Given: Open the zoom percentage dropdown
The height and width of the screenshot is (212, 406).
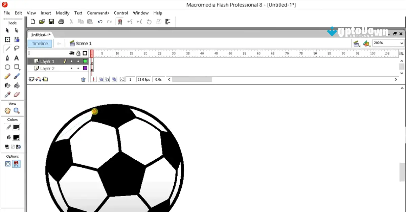Looking at the screenshot, I should [402, 43].
